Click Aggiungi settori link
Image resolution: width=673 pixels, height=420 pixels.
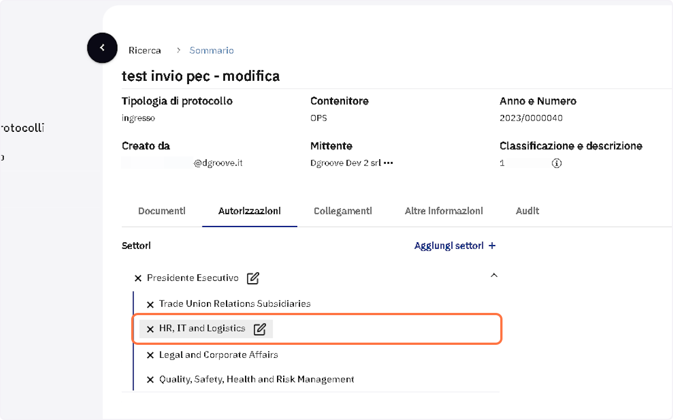pyautogui.click(x=455, y=246)
